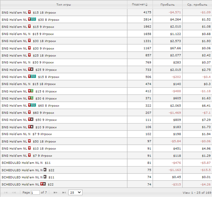Select the profit cell -$4,571
This screenshot has width=212, height=197.
(x=167, y=12)
